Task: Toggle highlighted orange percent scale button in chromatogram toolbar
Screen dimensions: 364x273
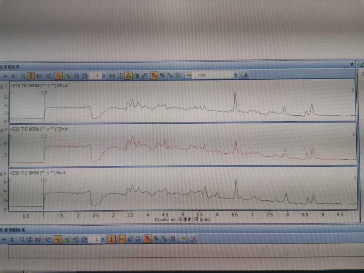Action: [x=154, y=75]
